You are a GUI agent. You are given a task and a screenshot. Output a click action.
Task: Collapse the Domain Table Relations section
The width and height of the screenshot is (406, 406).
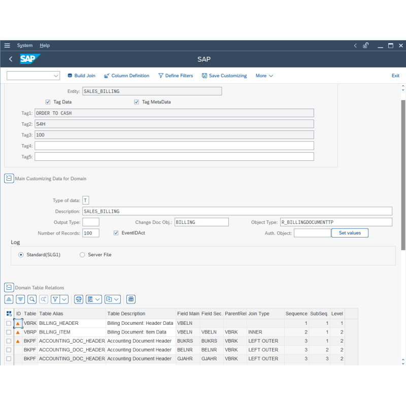coord(9,287)
